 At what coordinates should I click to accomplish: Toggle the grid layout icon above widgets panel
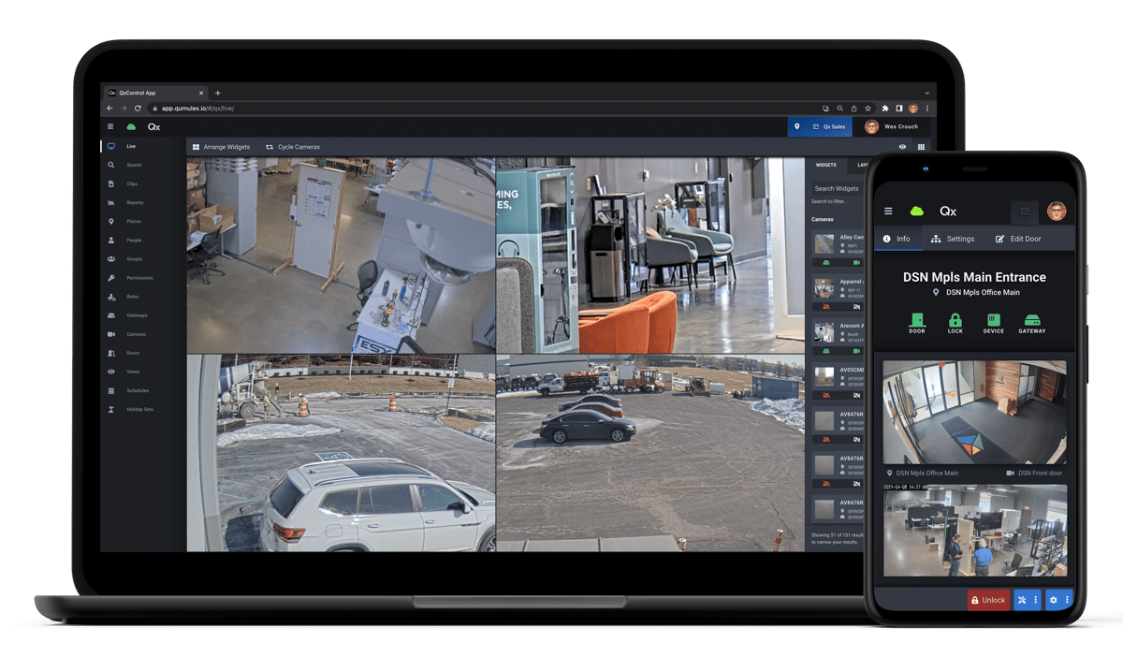click(x=921, y=147)
